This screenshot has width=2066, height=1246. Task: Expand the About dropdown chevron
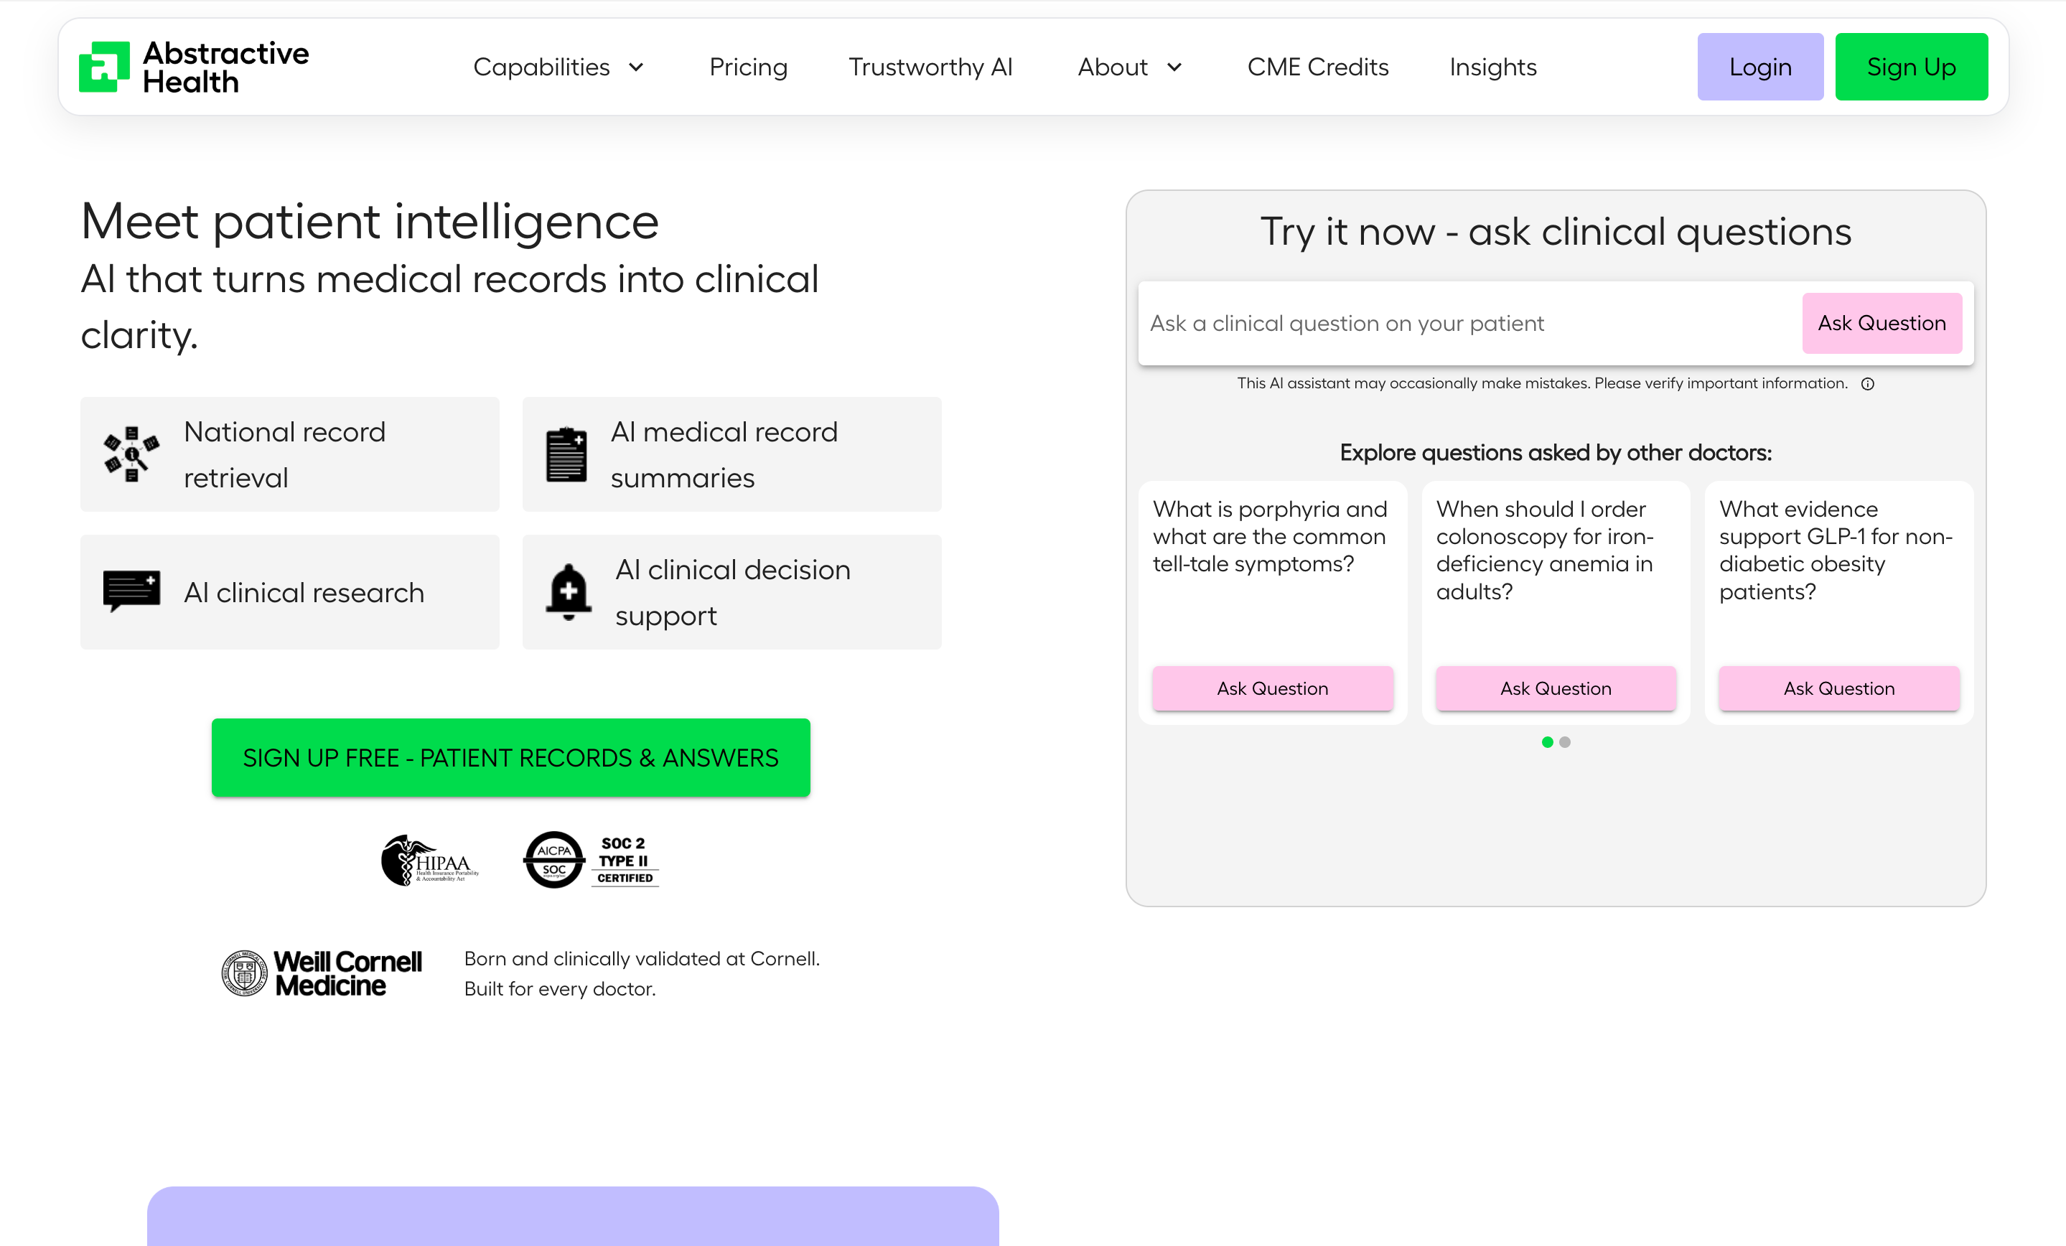pyautogui.click(x=1174, y=67)
